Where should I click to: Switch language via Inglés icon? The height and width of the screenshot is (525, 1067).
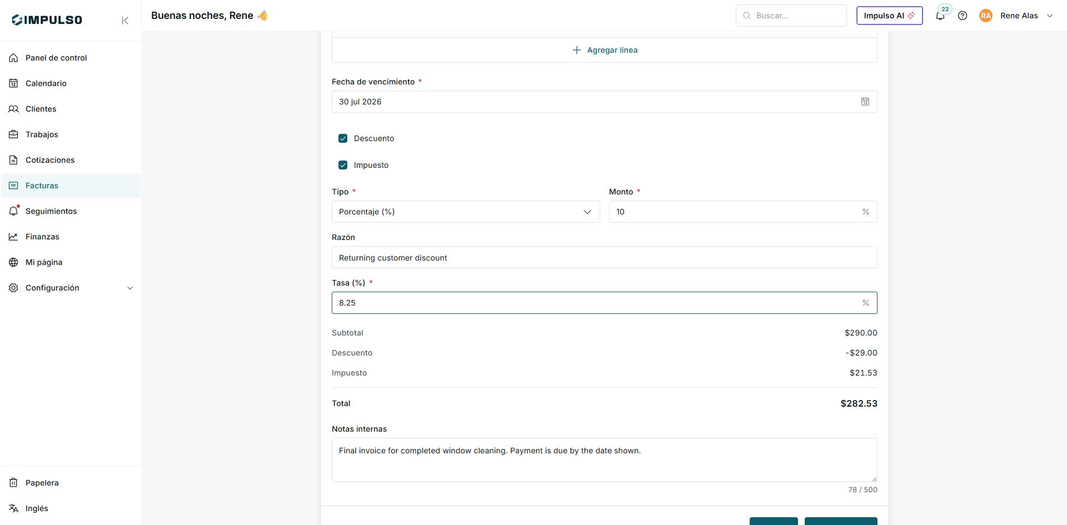[14, 508]
